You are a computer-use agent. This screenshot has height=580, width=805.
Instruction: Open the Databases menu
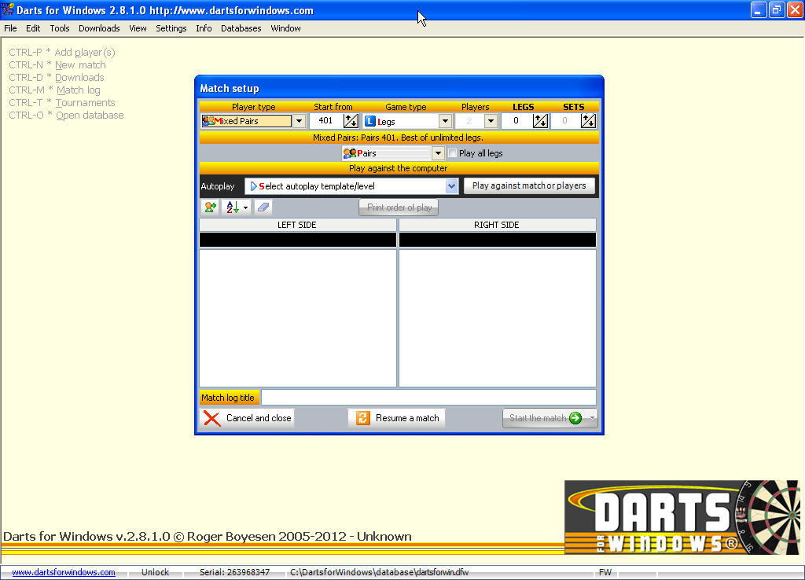pos(241,28)
